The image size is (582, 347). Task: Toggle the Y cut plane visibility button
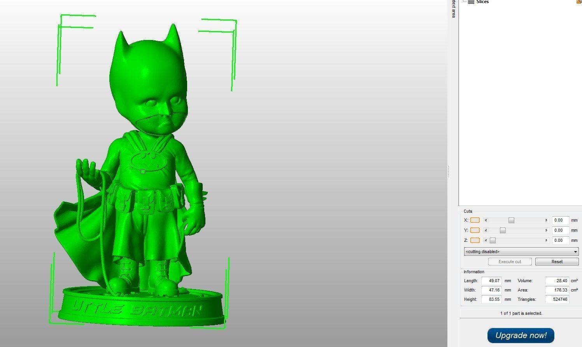[x=475, y=230]
